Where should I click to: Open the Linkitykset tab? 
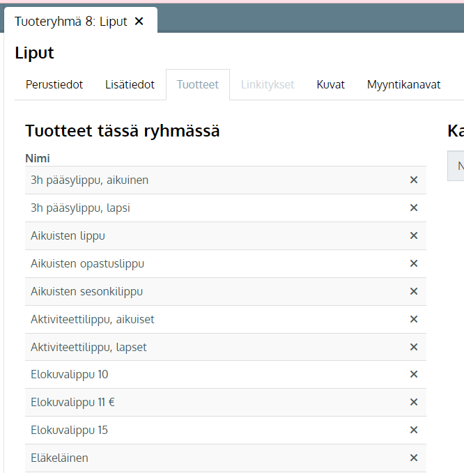pos(268,84)
